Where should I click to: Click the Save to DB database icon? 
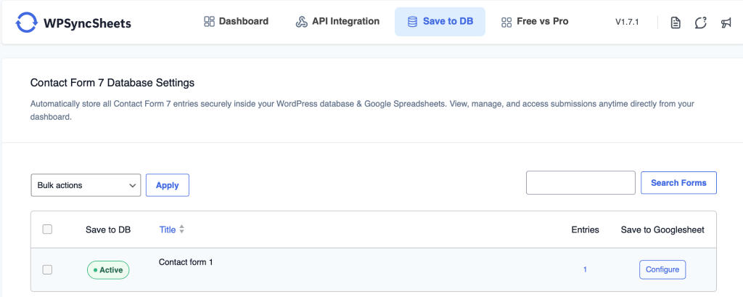click(x=412, y=22)
